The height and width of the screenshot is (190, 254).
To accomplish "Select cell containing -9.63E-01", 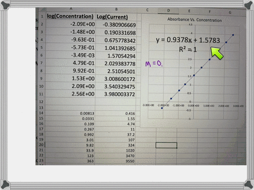I will pyautogui.click(x=71, y=40).
